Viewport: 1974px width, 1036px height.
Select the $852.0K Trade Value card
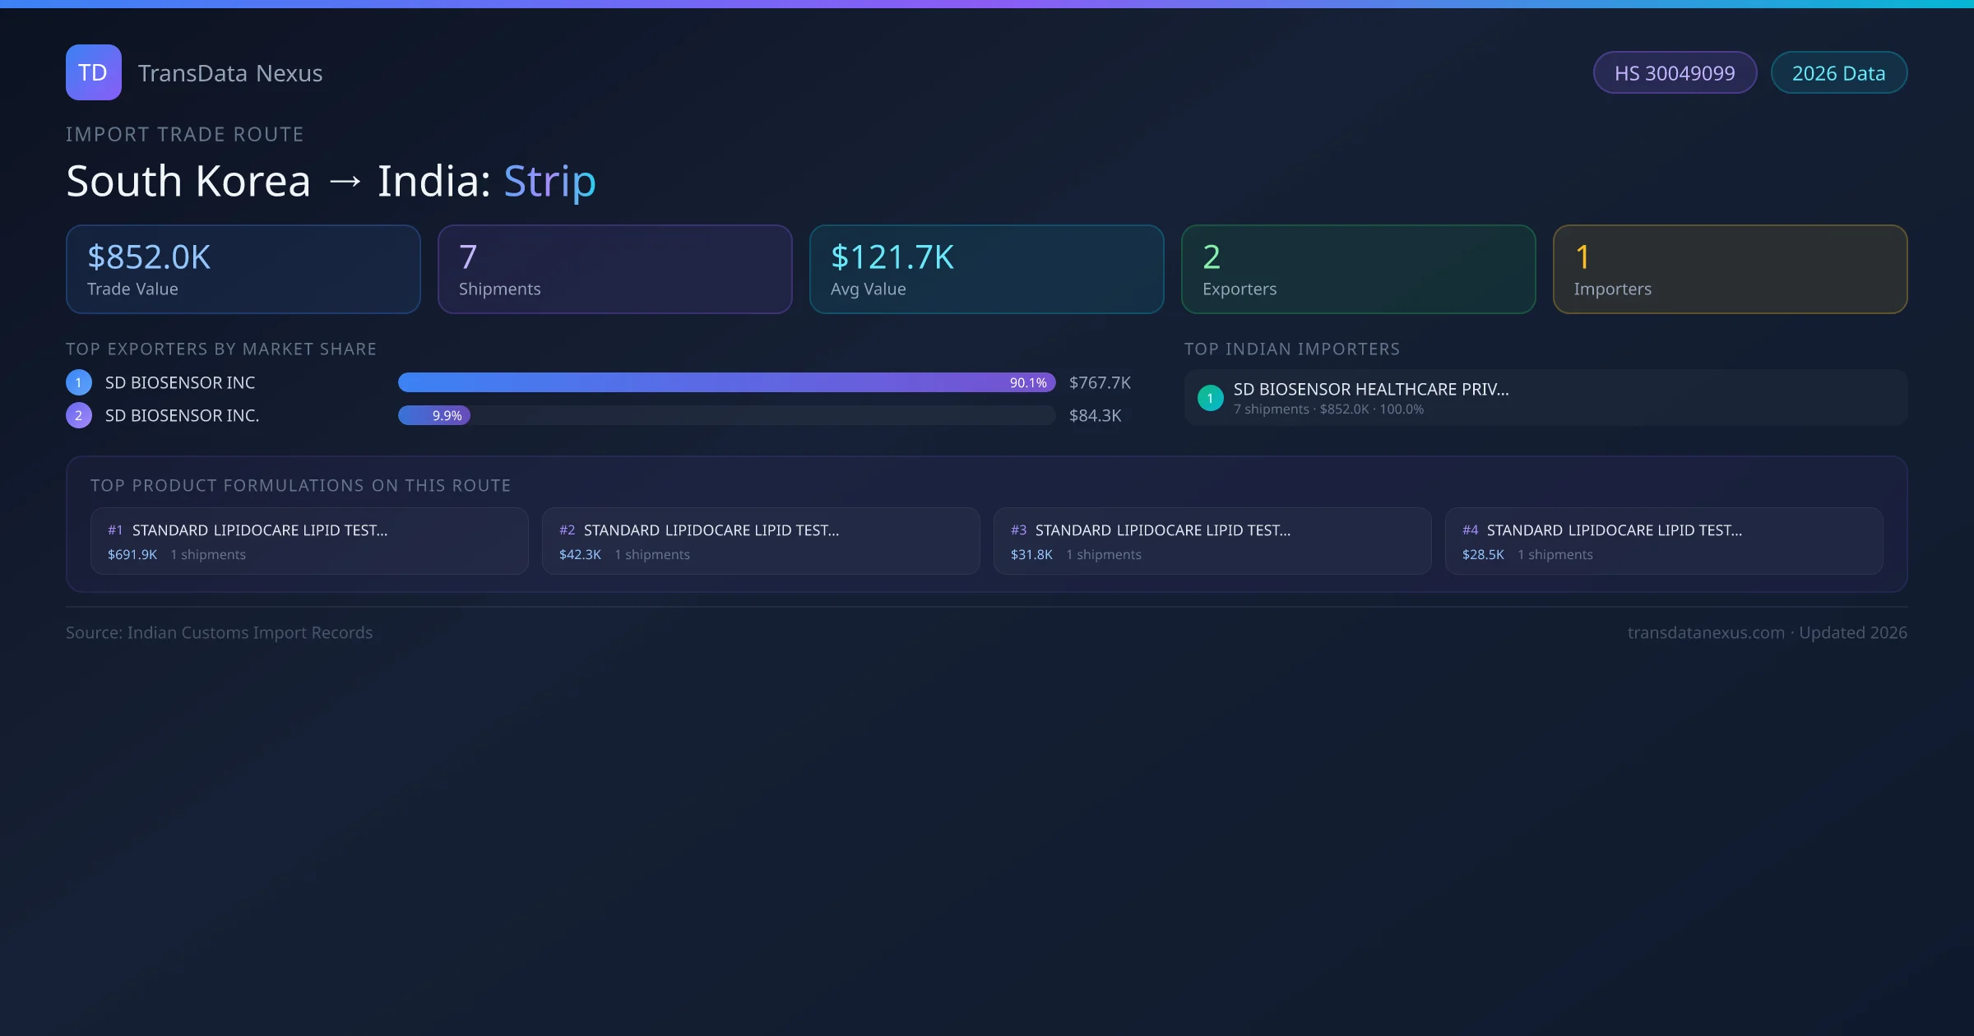coord(243,270)
